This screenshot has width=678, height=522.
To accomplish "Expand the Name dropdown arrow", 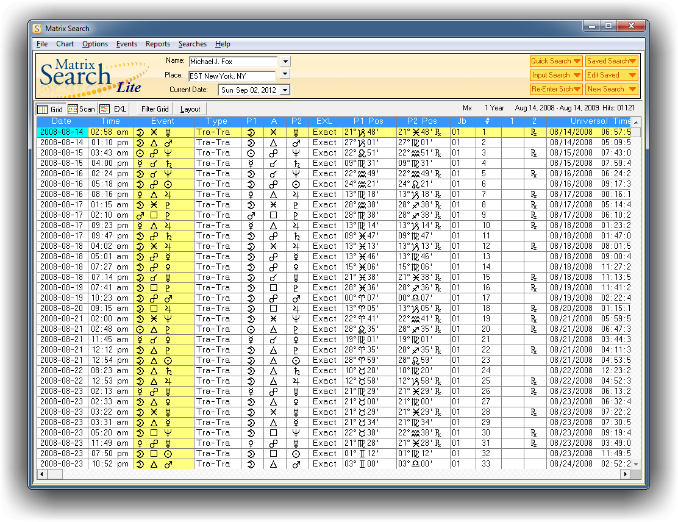I will pyautogui.click(x=285, y=62).
